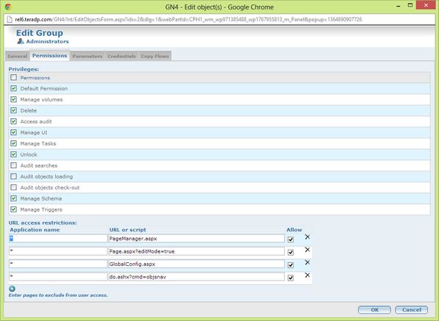This screenshot has width=439, height=321.
Task: Open the Credentials tab
Action: click(122, 56)
